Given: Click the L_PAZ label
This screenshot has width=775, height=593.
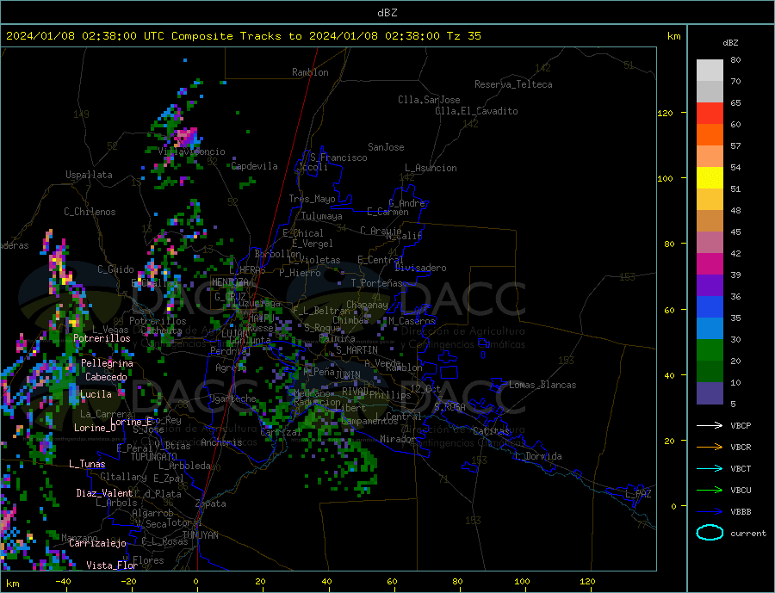Looking at the screenshot, I should 638,494.
